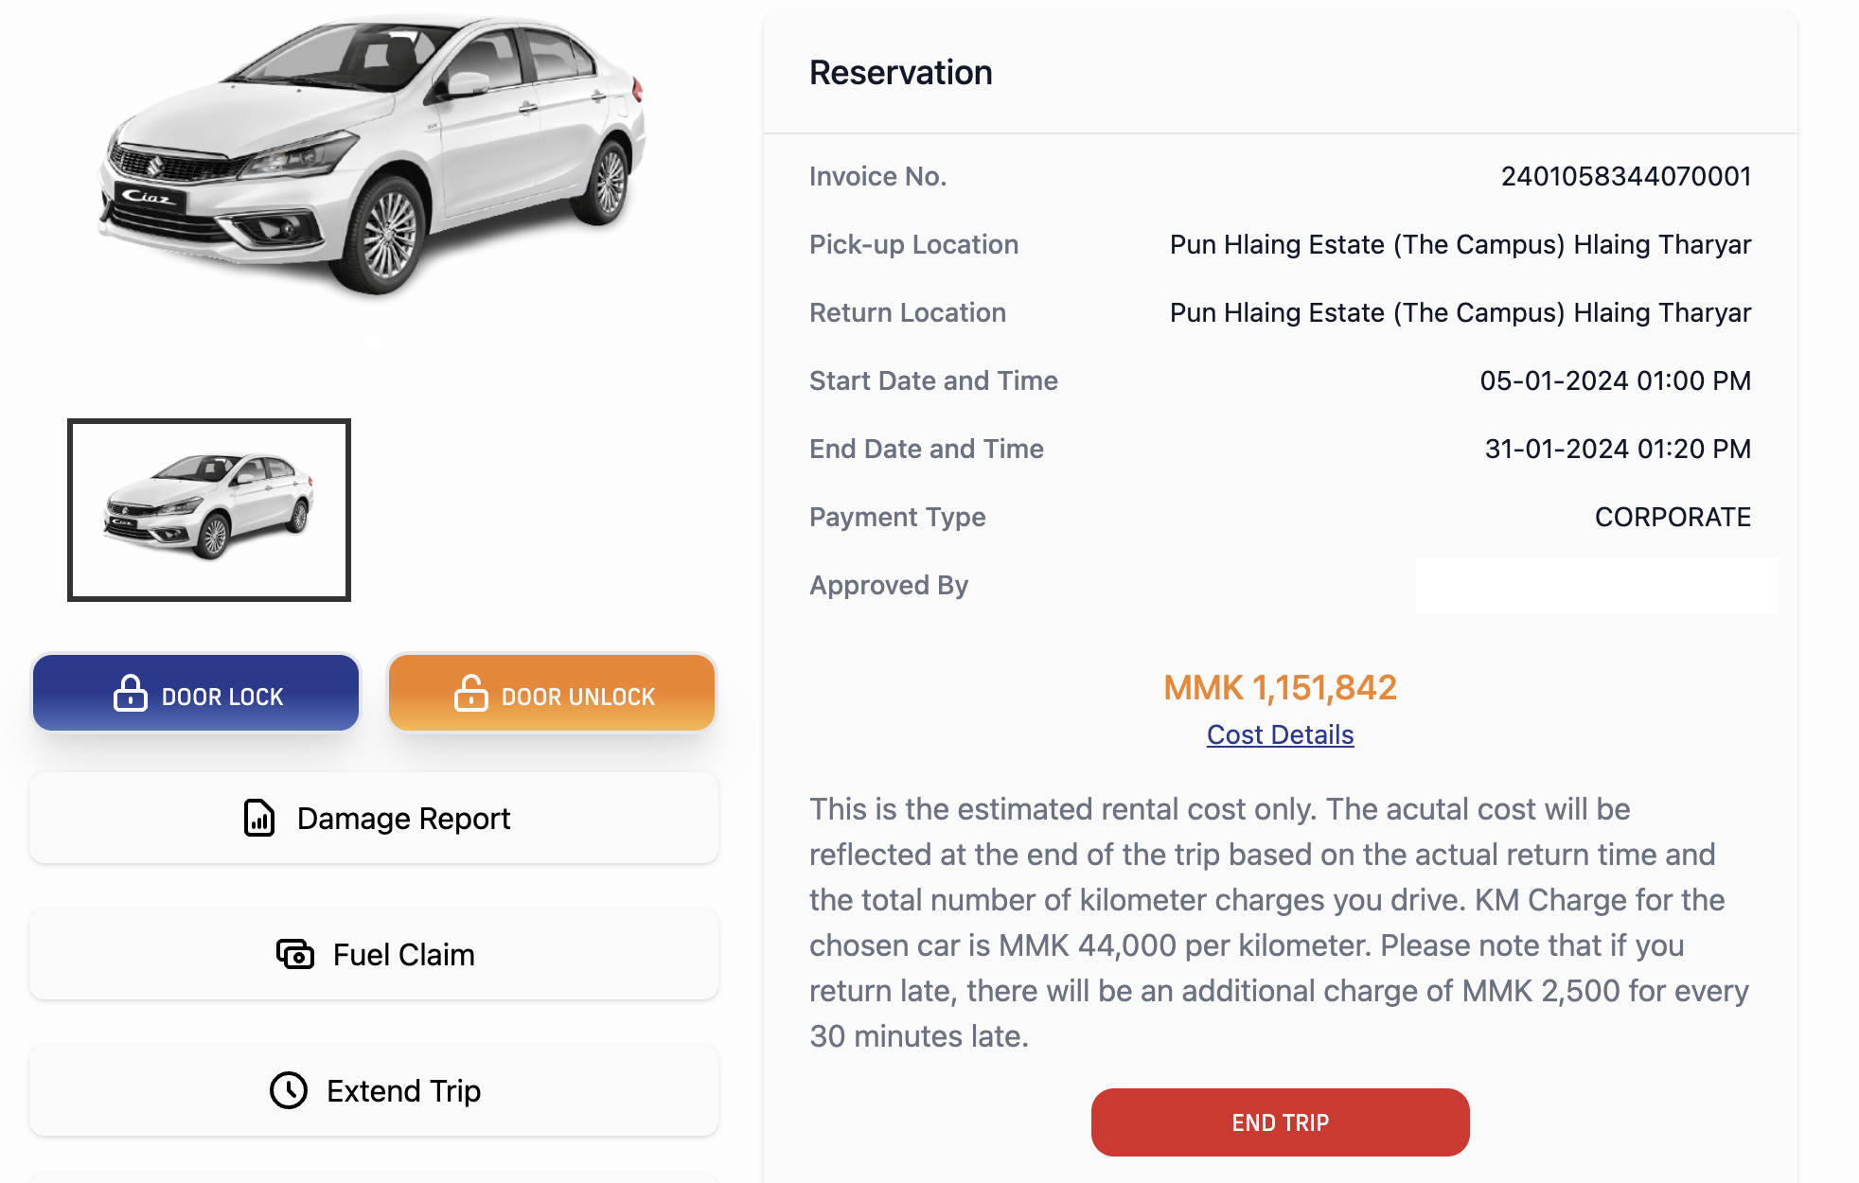The image size is (1859, 1183).
Task: Click the CORPORATE payment type value
Action: coord(1673,517)
